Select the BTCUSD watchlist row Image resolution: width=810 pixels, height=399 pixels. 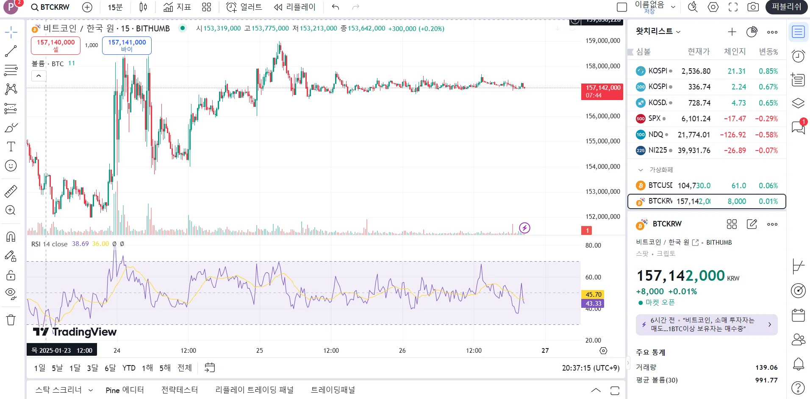click(x=707, y=185)
